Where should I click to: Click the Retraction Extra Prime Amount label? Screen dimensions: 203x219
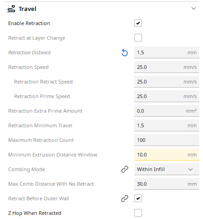tap(45, 111)
